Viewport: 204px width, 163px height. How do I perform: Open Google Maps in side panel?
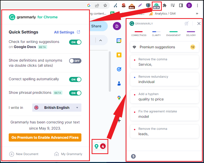pyautogui.click(x=119, y=98)
